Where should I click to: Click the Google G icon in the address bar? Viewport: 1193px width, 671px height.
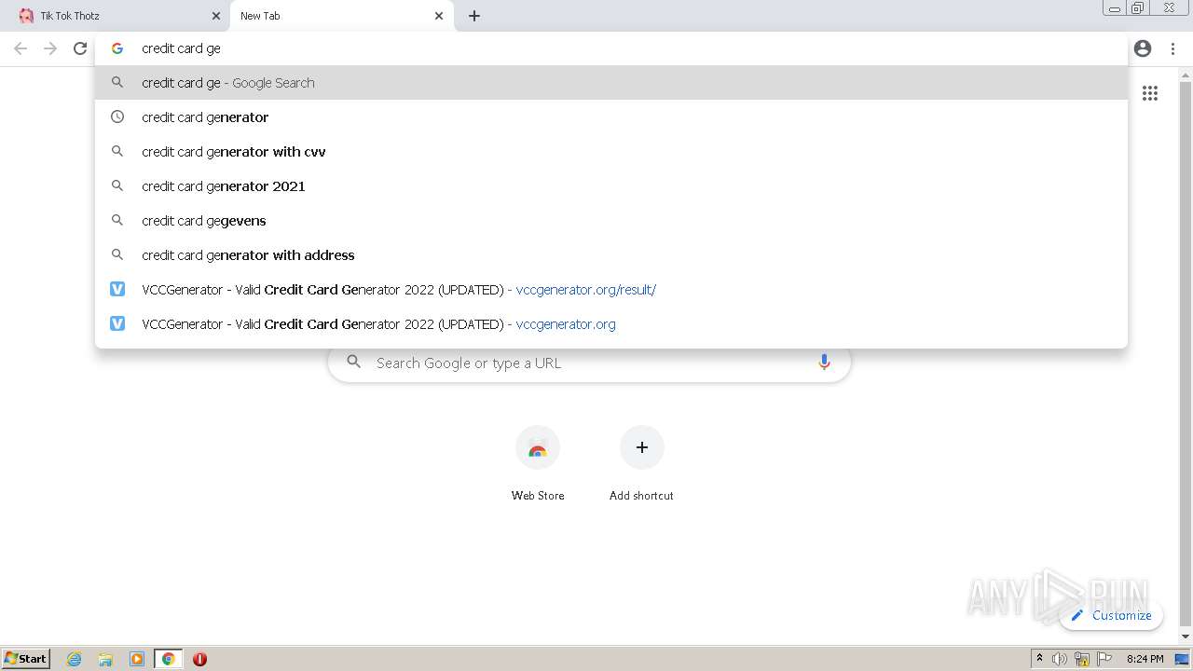coord(117,48)
